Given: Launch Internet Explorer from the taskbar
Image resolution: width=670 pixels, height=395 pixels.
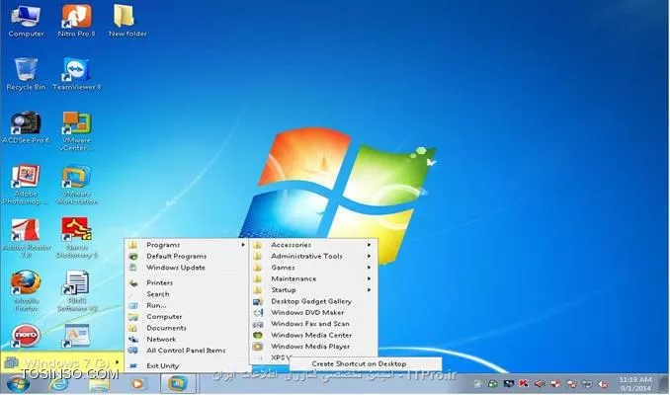Looking at the screenshot, I should coord(58,384).
